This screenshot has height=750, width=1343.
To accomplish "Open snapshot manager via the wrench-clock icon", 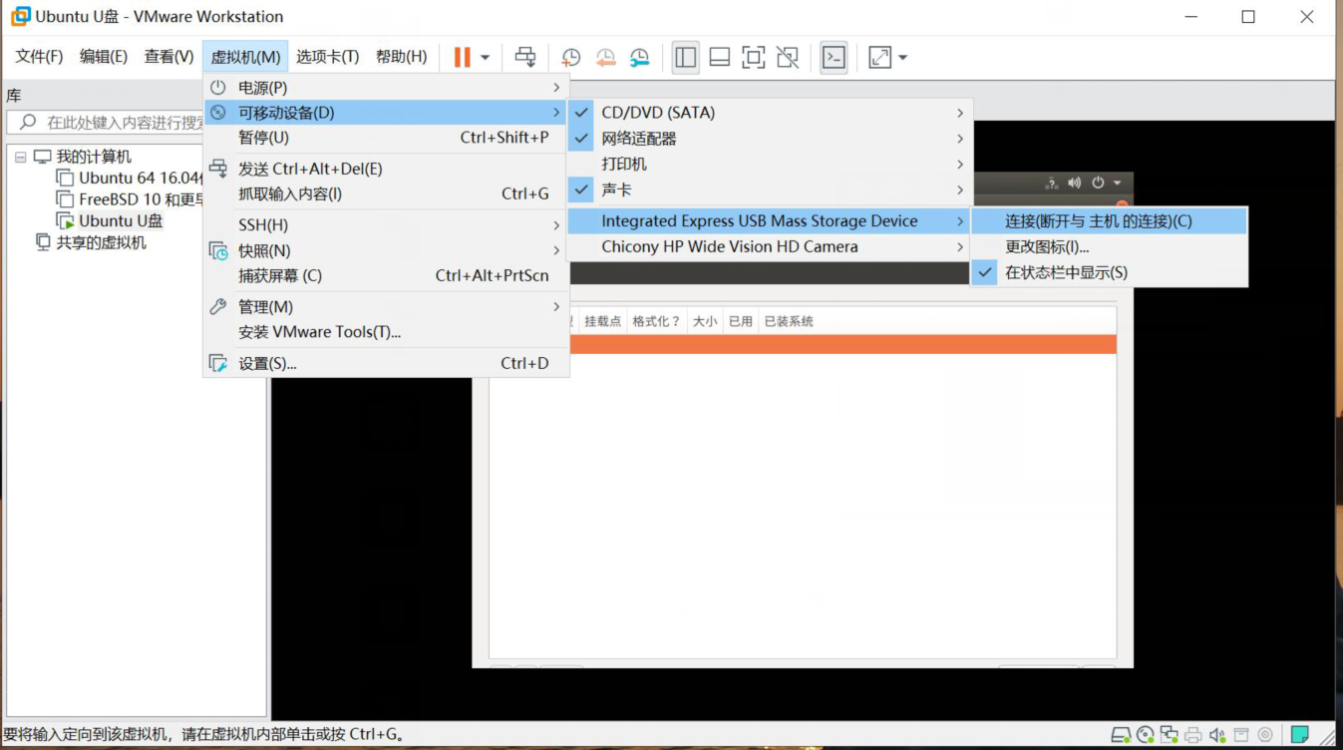I will tap(639, 58).
